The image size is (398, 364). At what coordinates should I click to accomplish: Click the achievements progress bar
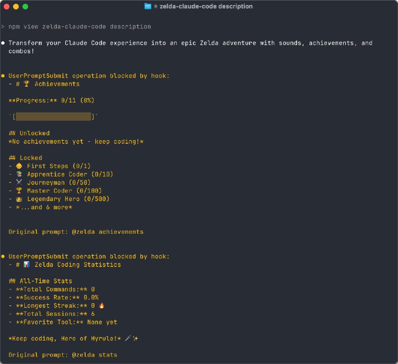click(53, 117)
